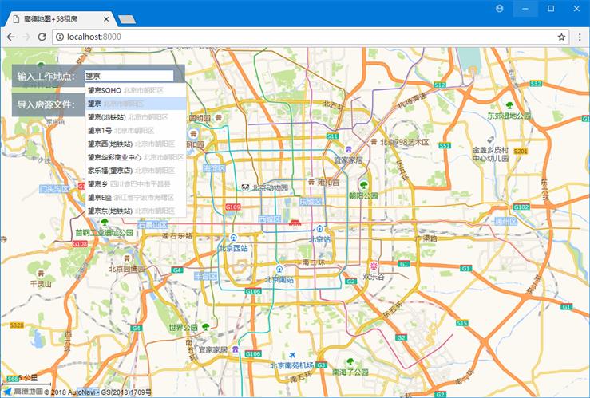Open the Chrome profile avatar icon
Screen dimensions: 590x398
click(499, 8)
